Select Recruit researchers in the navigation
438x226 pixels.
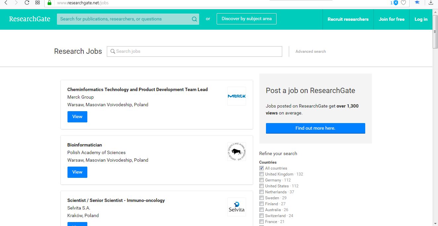click(x=348, y=19)
